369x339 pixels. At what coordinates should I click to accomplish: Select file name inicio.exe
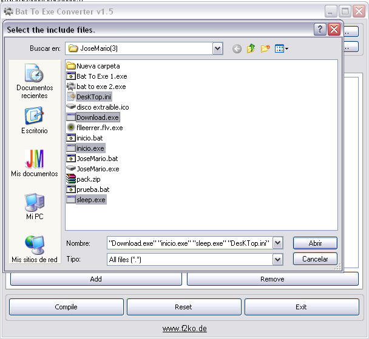pyautogui.click(x=90, y=148)
